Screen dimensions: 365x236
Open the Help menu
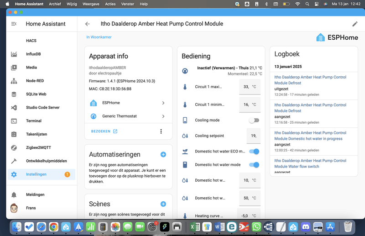144,4
